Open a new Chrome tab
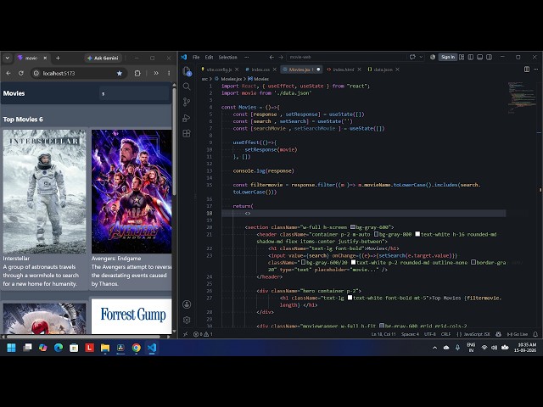The height and width of the screenshot is (407, 543). [x=58, y=59]
